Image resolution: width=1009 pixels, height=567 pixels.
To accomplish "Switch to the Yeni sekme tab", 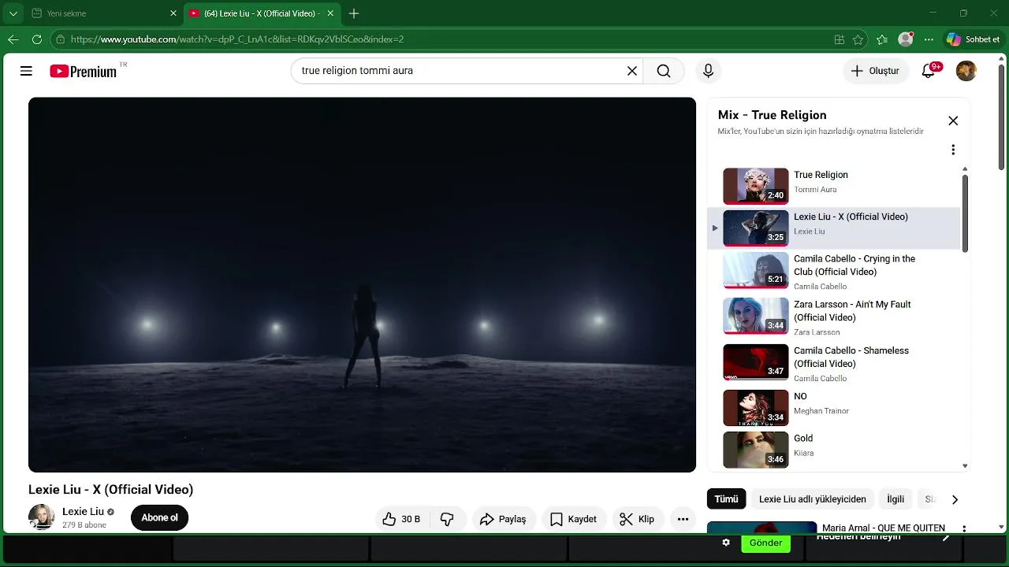I will click(x=102, y=13).
